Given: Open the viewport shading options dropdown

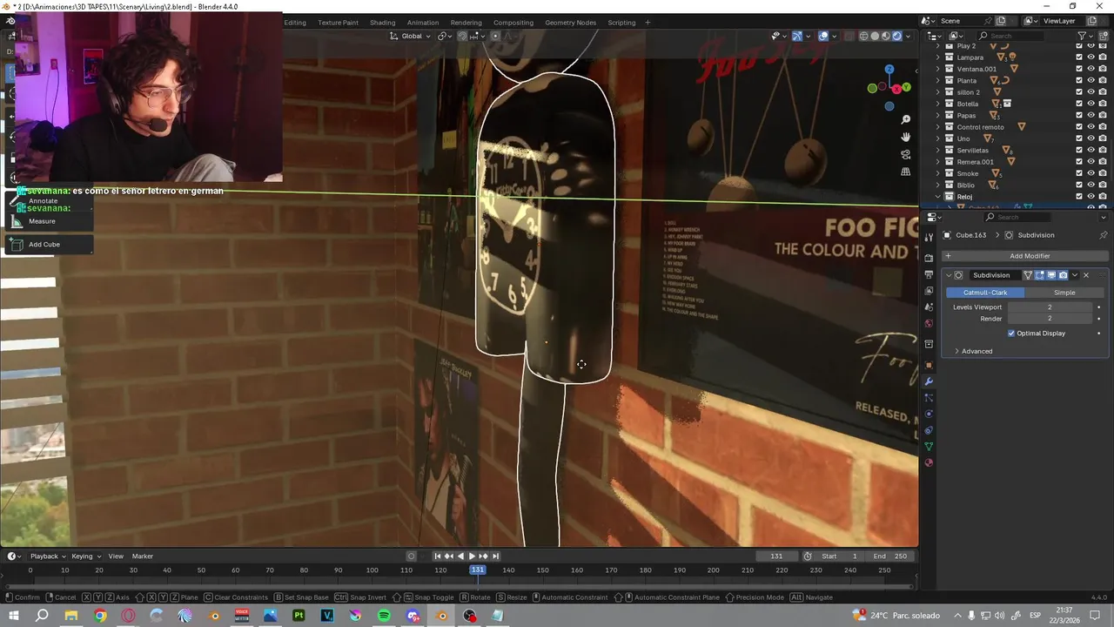Looking at the screenshot, I should [x=909, y=36].
